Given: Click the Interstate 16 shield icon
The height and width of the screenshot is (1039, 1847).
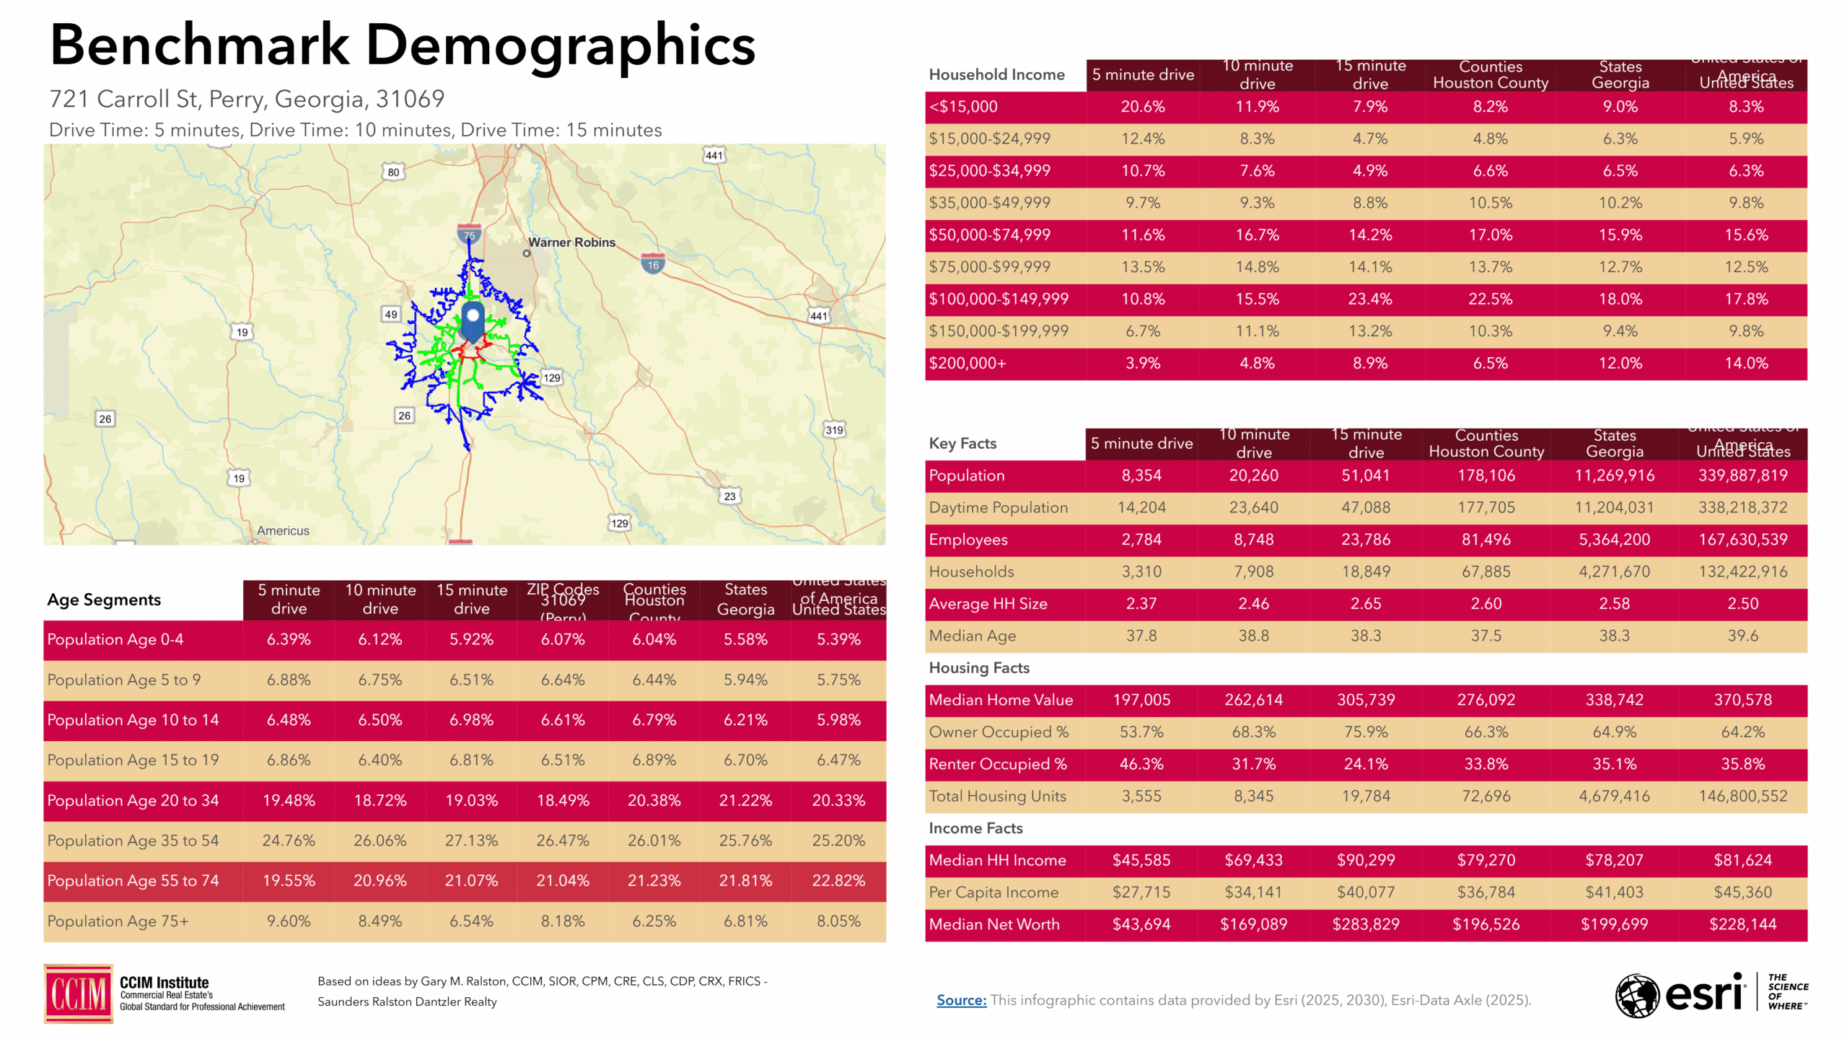Looking at the screenshot, I should tap(652, 264).
